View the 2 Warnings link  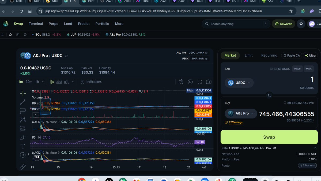point(236,122)
